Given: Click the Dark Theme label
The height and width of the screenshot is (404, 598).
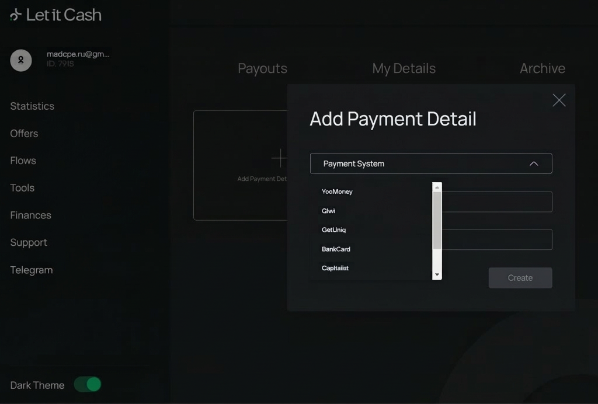Looking at the screenshot, I should (37, 385).
